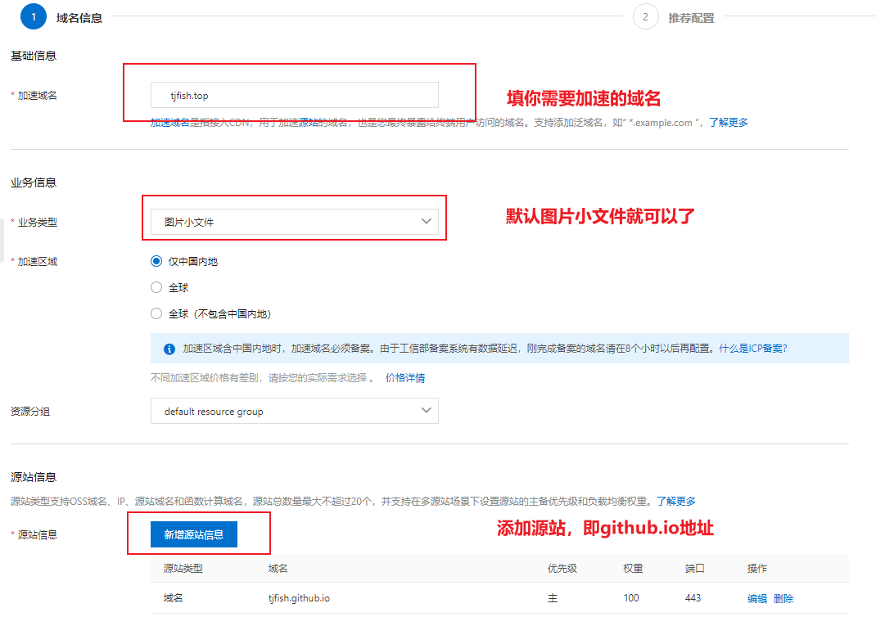Choose 全球（不包含中国内地）region option
Screen dimensions: 876x626
click(156, 314)
